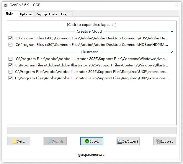This screenshot has height=164, width=183.
Task: Uncheck the HDBox\HDPIM... row checkbox
Action: (11, 45)
